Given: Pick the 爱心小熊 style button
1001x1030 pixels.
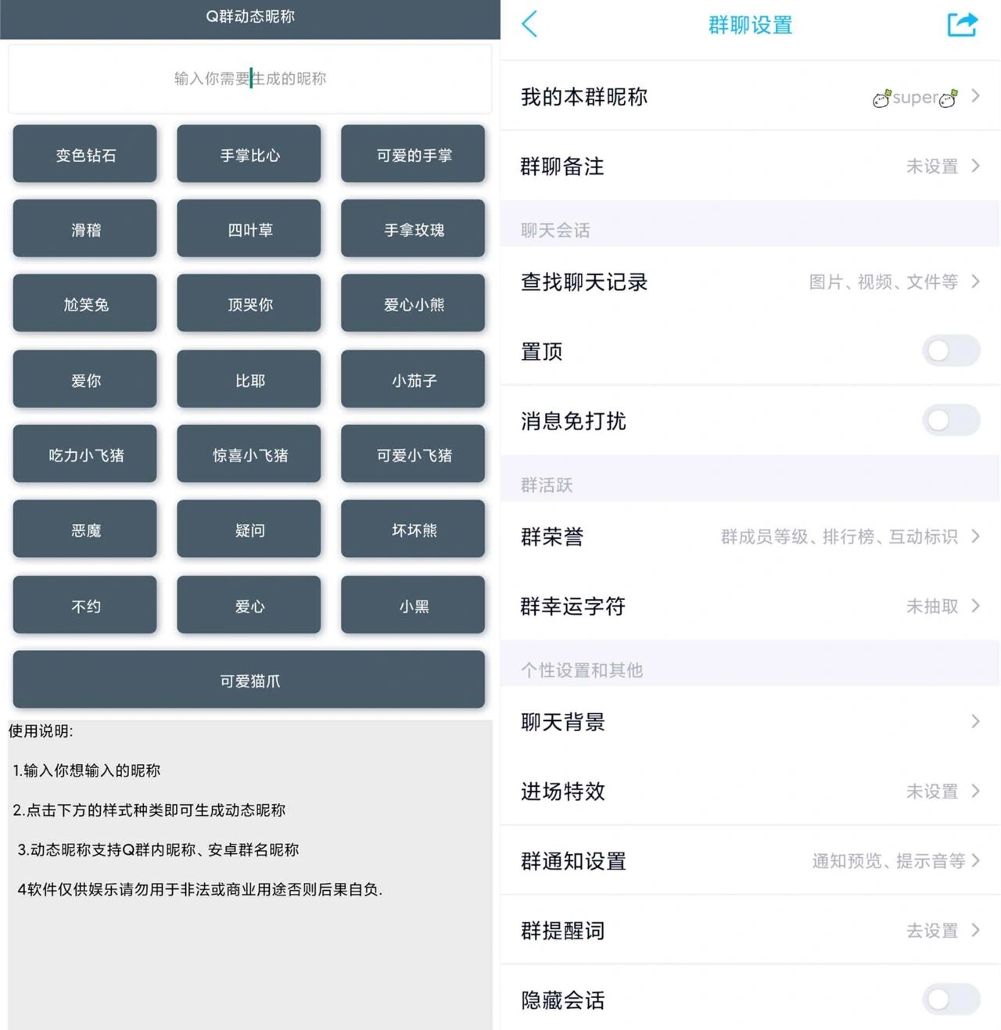Looking at the screenshot, I should click(x=414, y=304).
